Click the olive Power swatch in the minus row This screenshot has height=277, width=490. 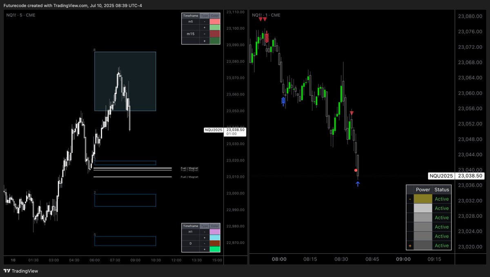click(x=423, y=199)
